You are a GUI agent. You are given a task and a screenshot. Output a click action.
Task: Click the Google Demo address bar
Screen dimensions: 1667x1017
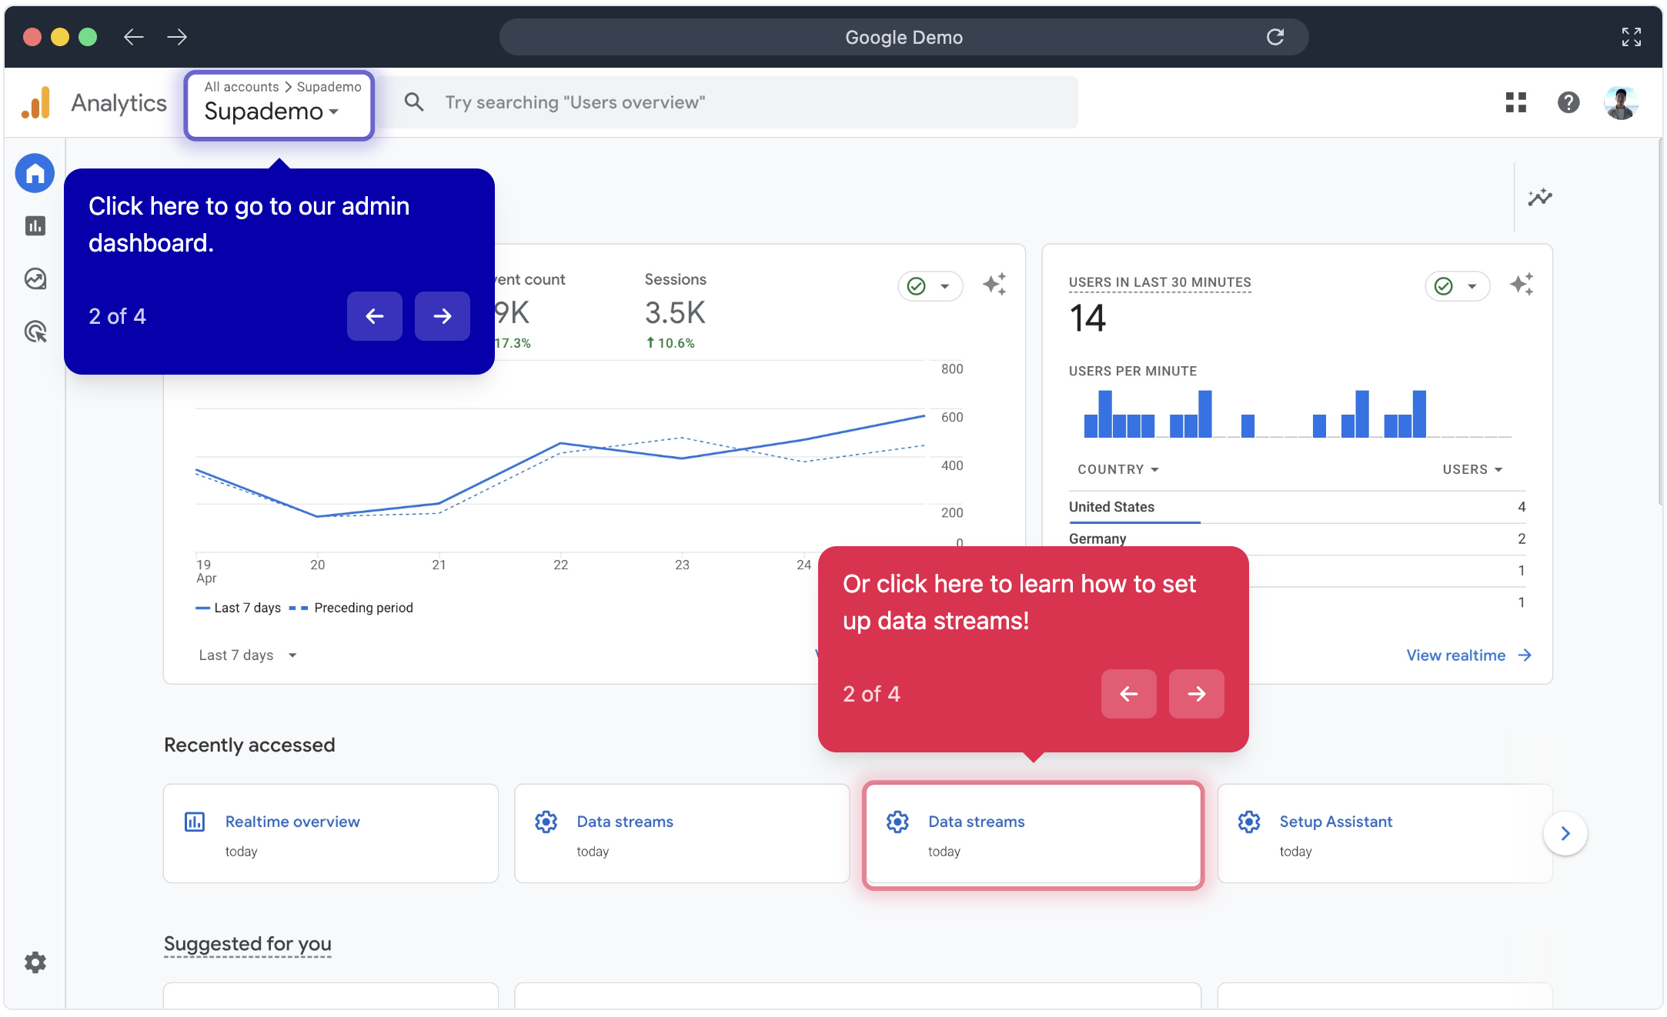point(904,37)
